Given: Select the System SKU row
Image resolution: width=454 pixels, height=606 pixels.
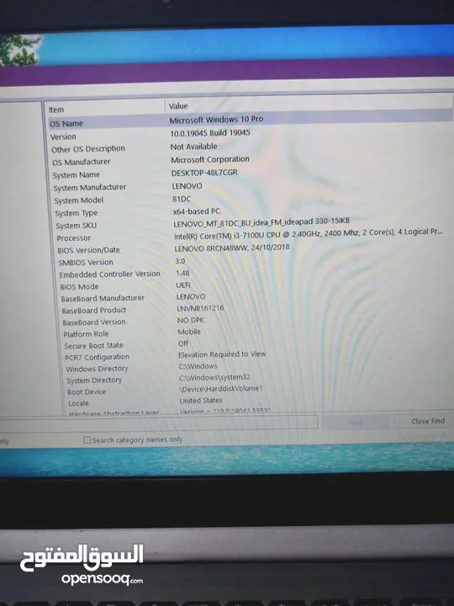Looking at the screenshot, I should click(x=254, y=223).
